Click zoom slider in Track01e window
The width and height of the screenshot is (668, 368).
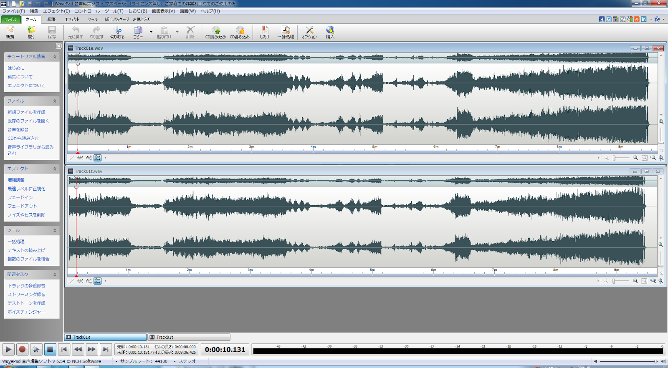pos(621,158)
